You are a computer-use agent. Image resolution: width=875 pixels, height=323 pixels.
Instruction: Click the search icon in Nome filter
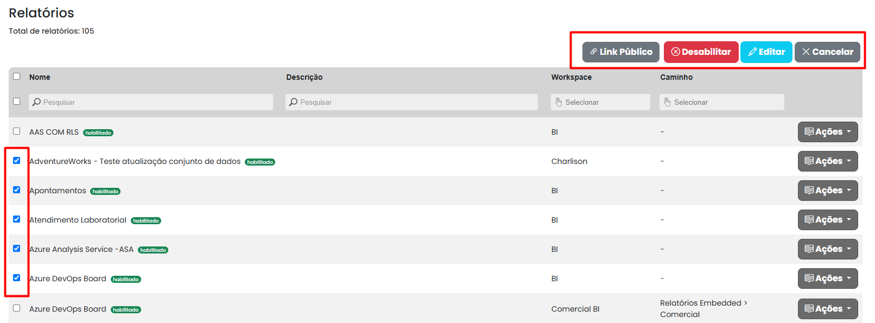point(36,102)
